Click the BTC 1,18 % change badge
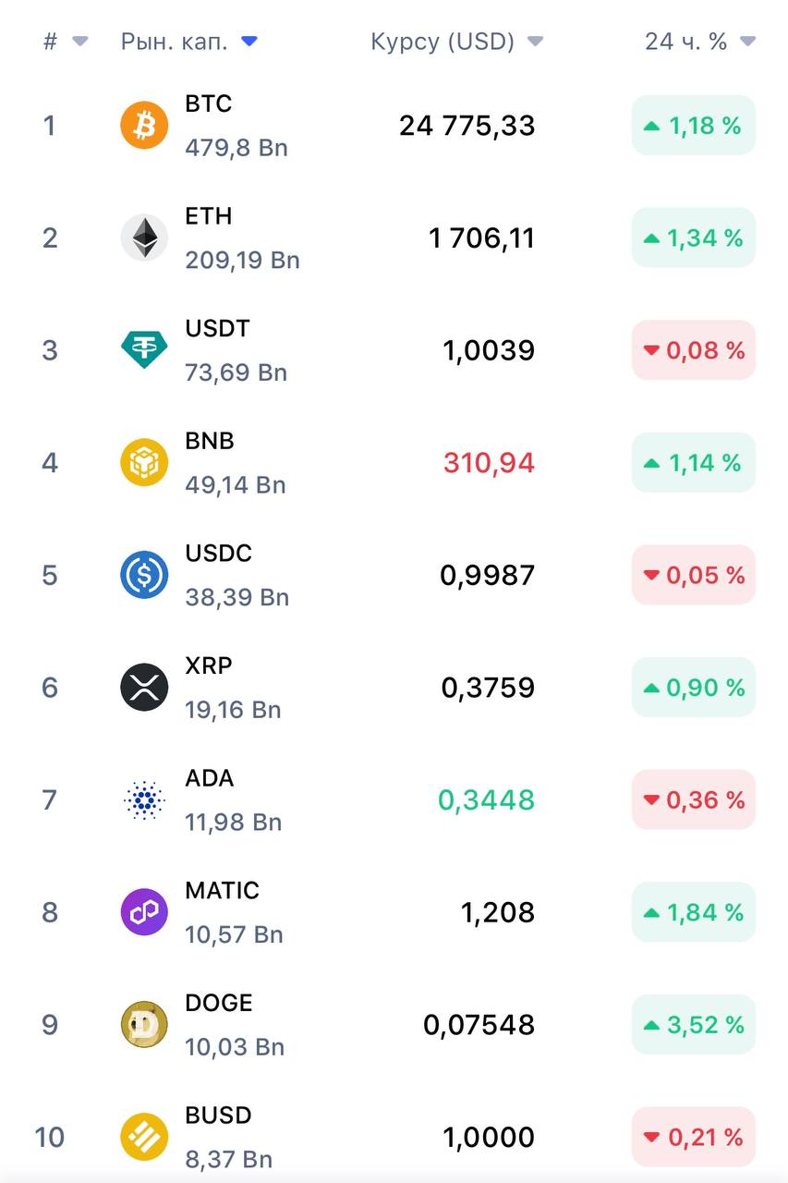The image size is (788, 1183). pos(694,126)
